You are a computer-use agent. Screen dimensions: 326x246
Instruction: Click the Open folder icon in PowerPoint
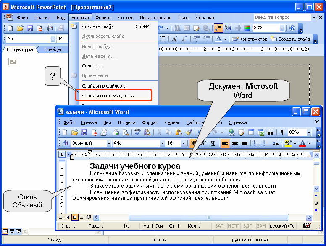click(x=20, y=28)
